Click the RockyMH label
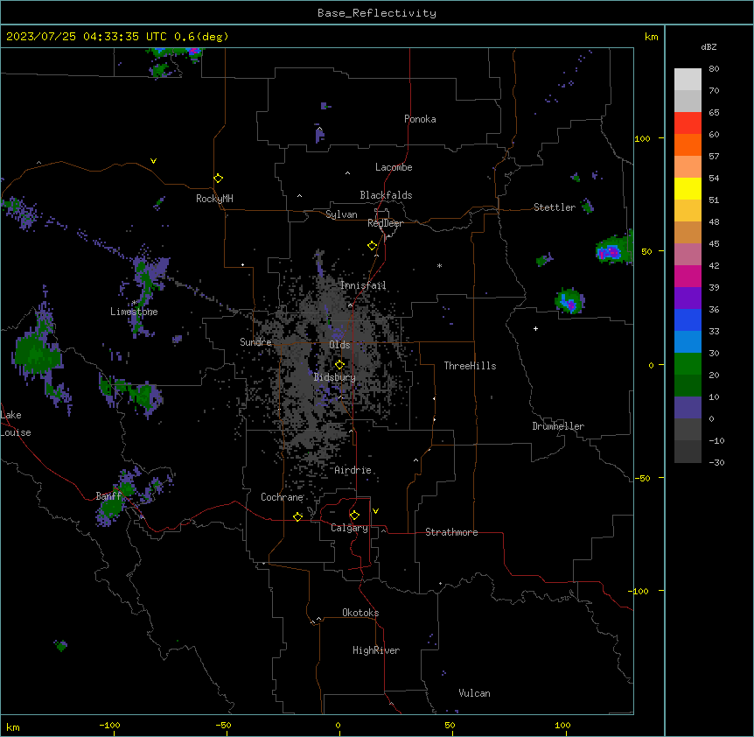This screenshot has width=754, height=737. (x=214, y=199)
